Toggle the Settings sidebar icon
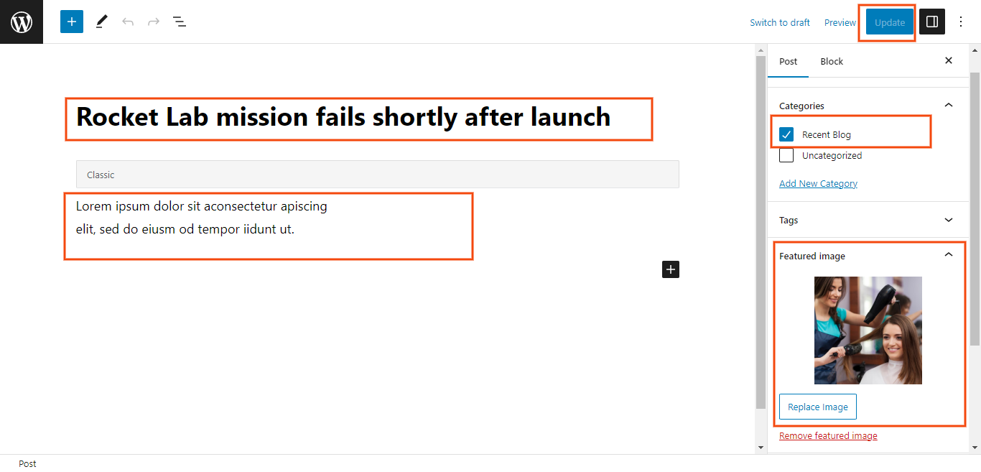Viewport: 981px width, 472px height. click(932, 22)
